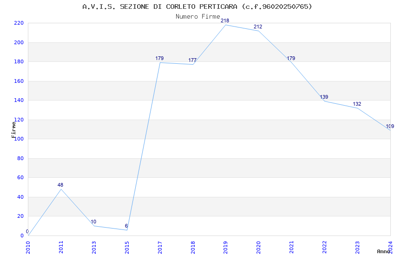Click the y-axis value 140
This screenshot has height=256, width=395.
click(x=19, y=101)
